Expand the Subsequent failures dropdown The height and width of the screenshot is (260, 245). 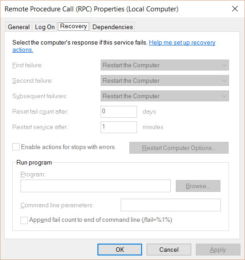(x=164, y=96)
